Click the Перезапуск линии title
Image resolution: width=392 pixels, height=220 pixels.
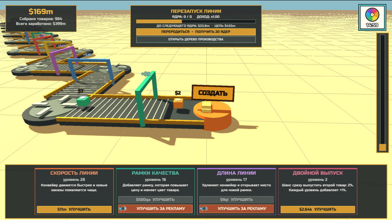tap(196, 11)
